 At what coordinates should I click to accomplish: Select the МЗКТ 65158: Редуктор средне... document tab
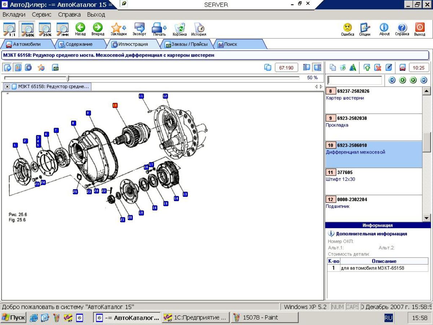(50, 87)
